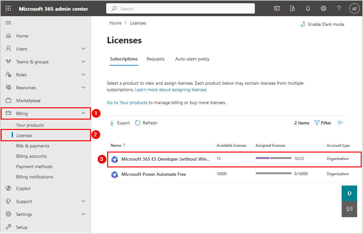Select the Subscriptions tab
363x234 pixels.
coord(124,59)
